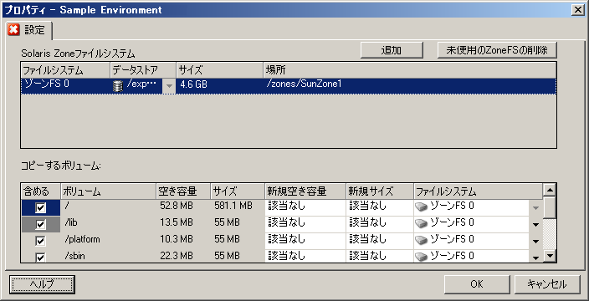
Task: Toggle the include checkbox for /lib
Action: [x=40, y=224]
